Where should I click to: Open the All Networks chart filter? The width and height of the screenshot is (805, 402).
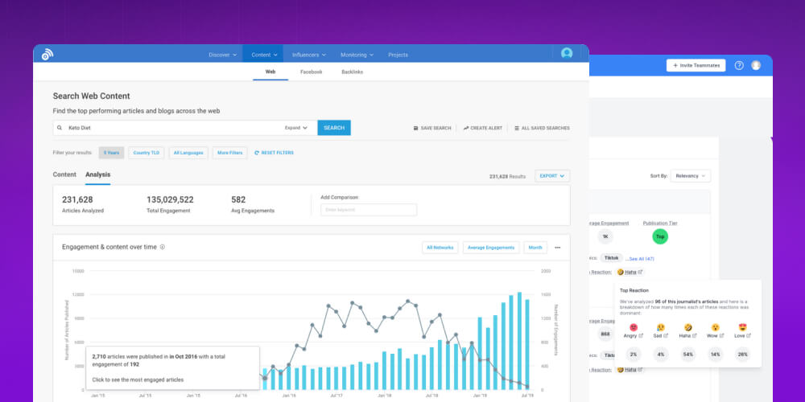point(440,248)
